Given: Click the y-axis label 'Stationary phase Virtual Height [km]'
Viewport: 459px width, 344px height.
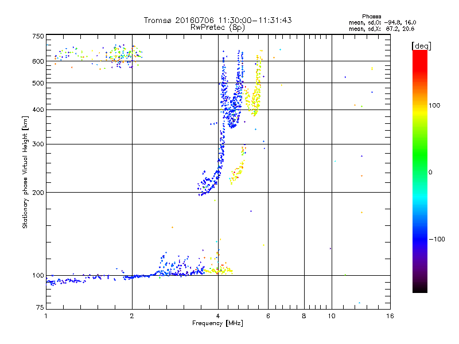Looking at the screenshot, I should tap(25, 172).
